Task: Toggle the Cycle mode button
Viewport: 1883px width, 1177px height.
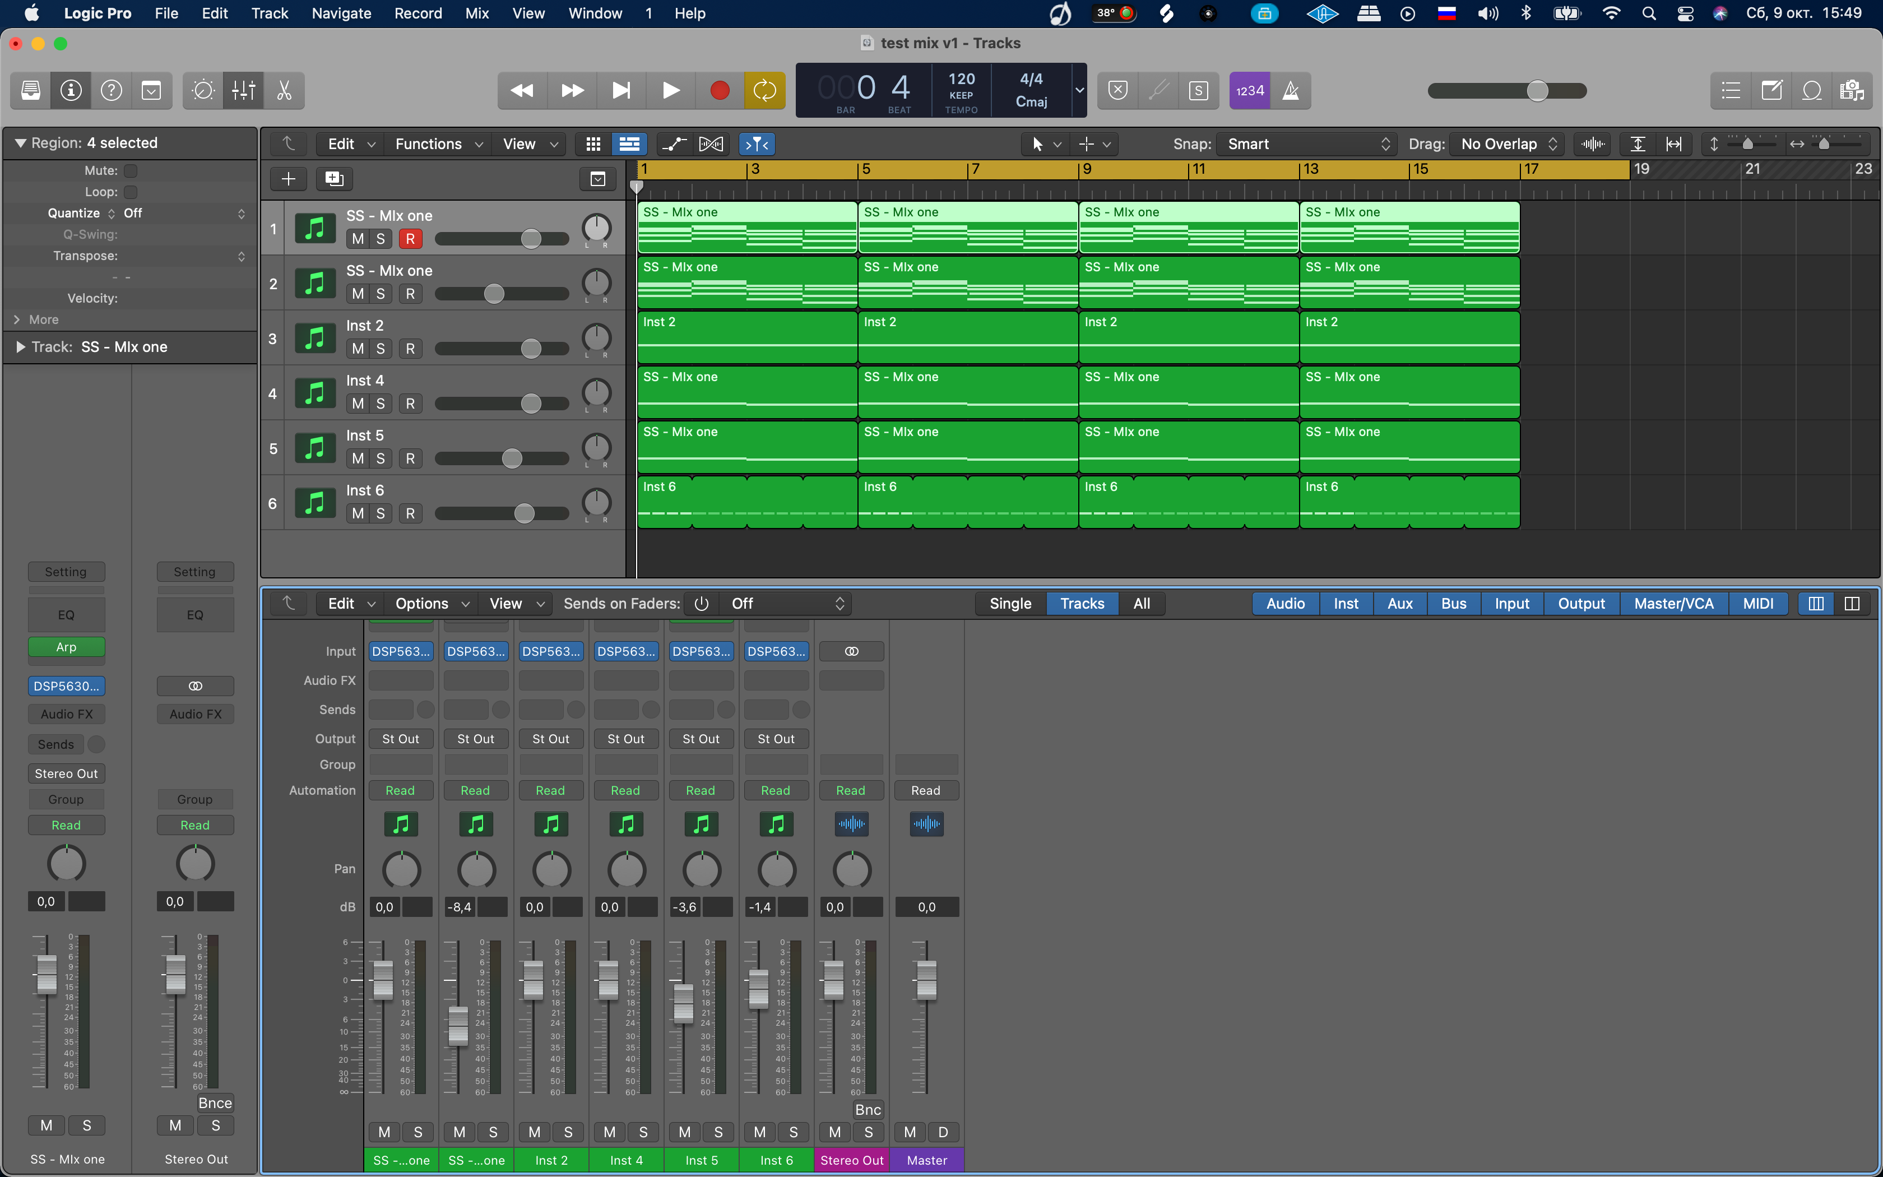Action: [764, 91]
